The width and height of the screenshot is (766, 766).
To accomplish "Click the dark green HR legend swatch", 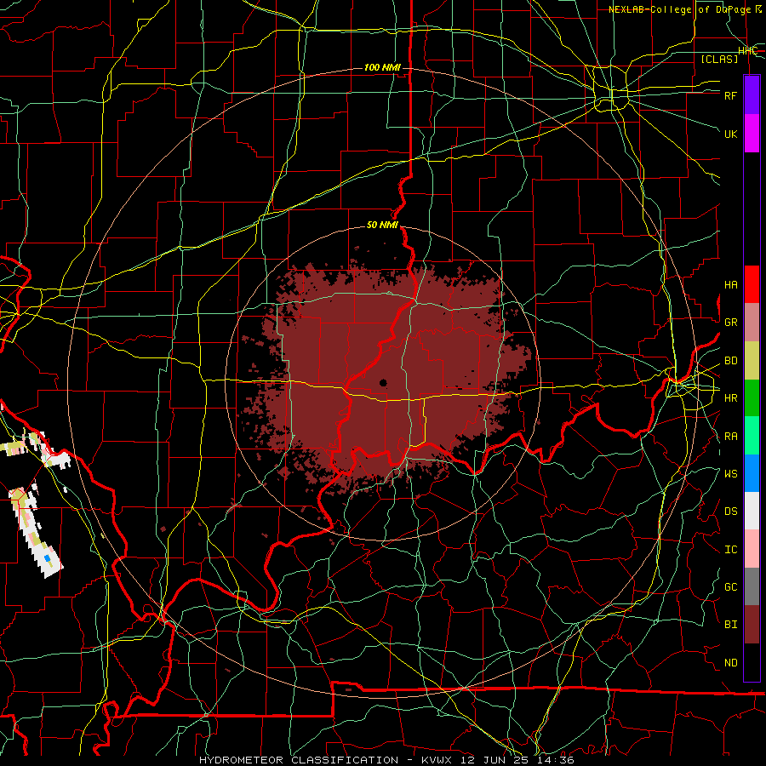I will point(752,398).
